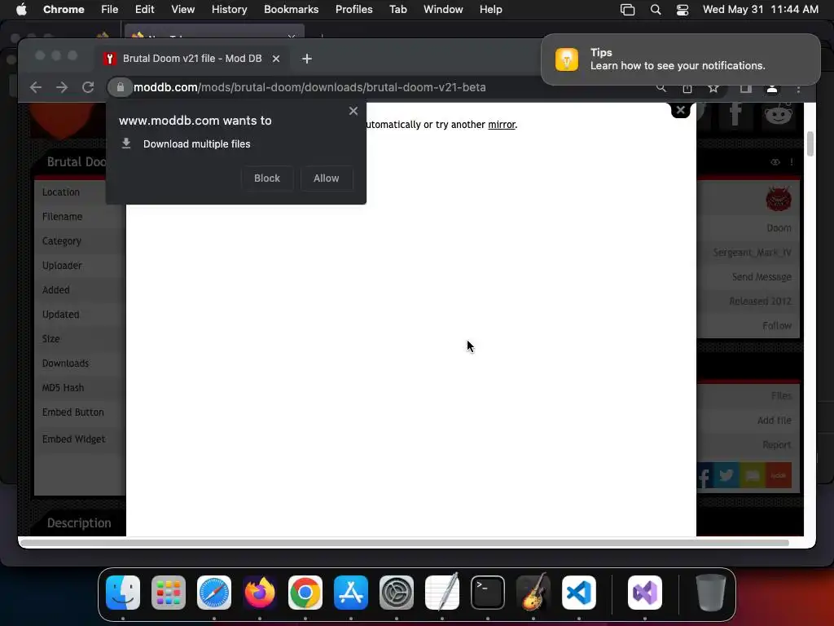Close the Brutal Doom v21 tab
This screenshot has height=626, width=834.
276,59
